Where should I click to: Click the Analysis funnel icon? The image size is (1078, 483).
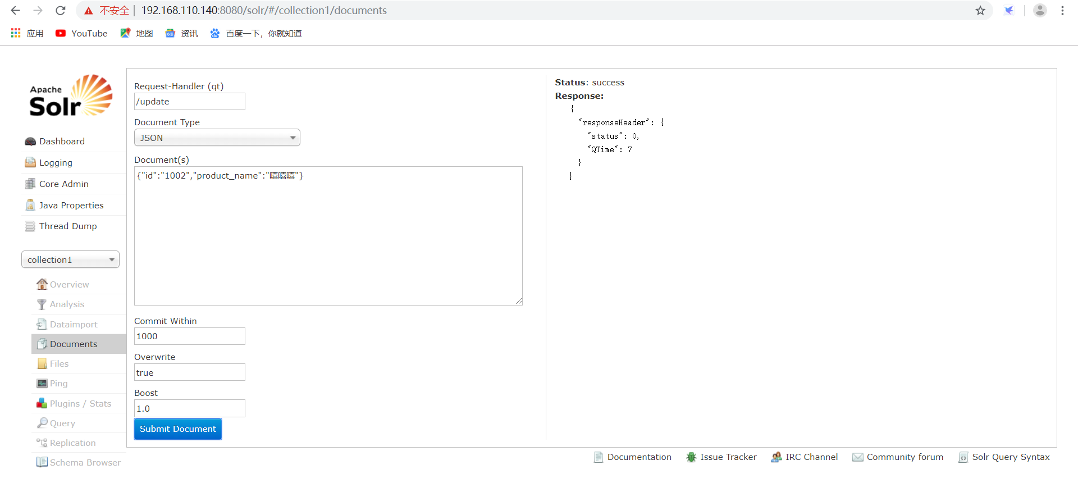(x=42, y=304)
